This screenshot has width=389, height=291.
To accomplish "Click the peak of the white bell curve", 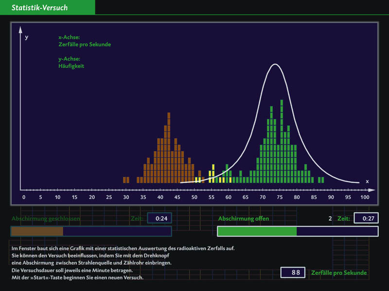I will coord(275,65).
